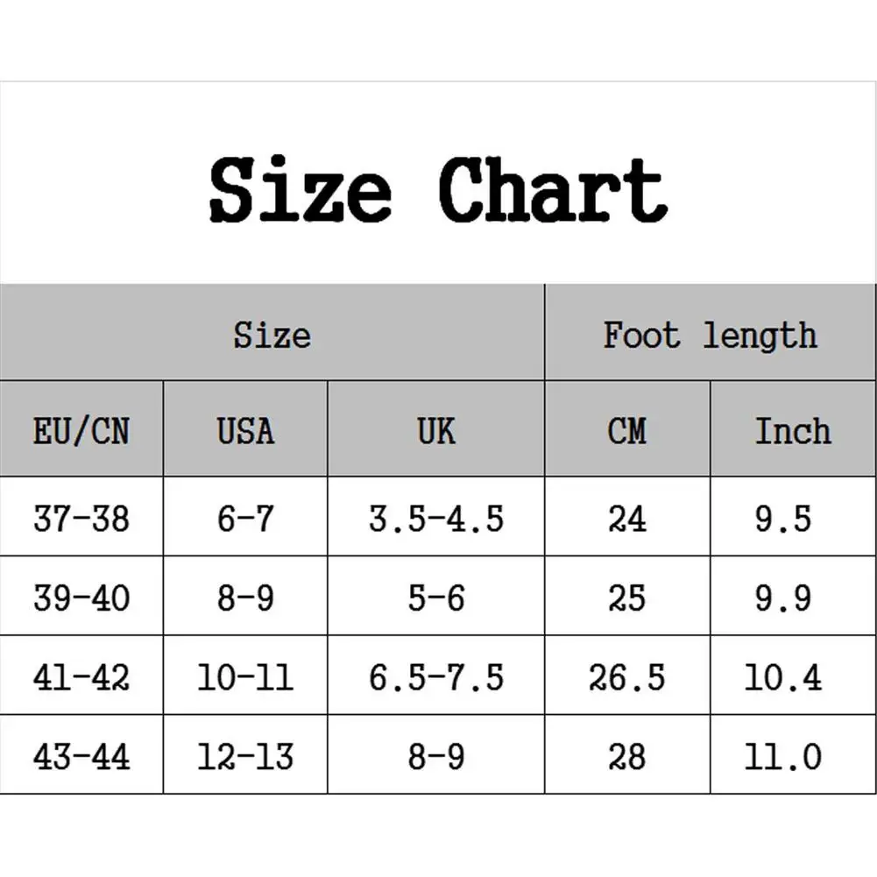Click the 37-38 EU/CN size cell
877x877 pixels.
tap(81, 519)
